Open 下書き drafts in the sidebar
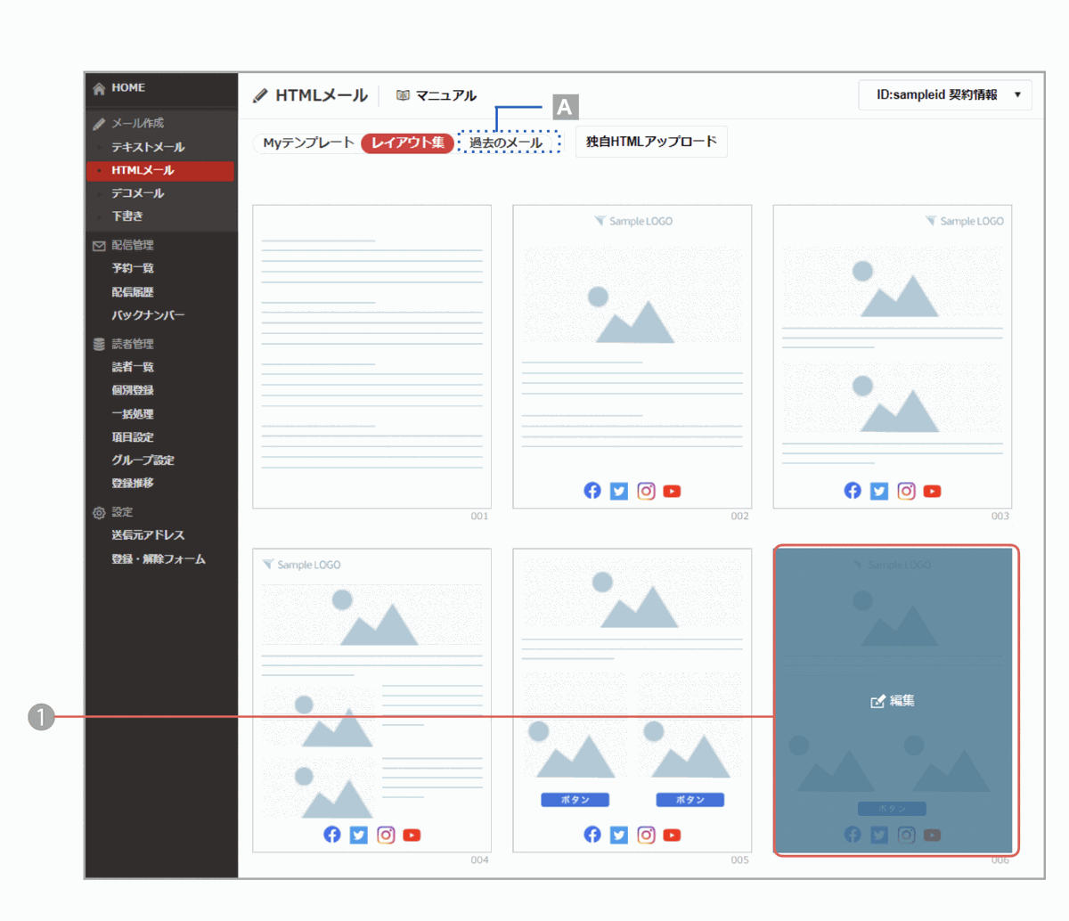The width and height of the screenshot is (1069, 921). (x=127, y=216)
